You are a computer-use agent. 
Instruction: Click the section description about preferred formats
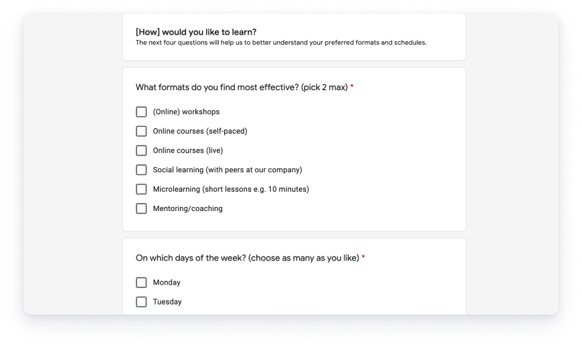pyautogui.click(x=281, y=43)
